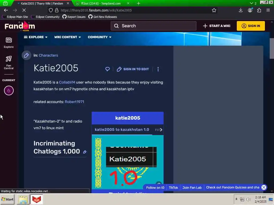Open Get New Releases bookmark
This screenshot has width=274, height=205.
pyautogui.click(x=102, y=17)
